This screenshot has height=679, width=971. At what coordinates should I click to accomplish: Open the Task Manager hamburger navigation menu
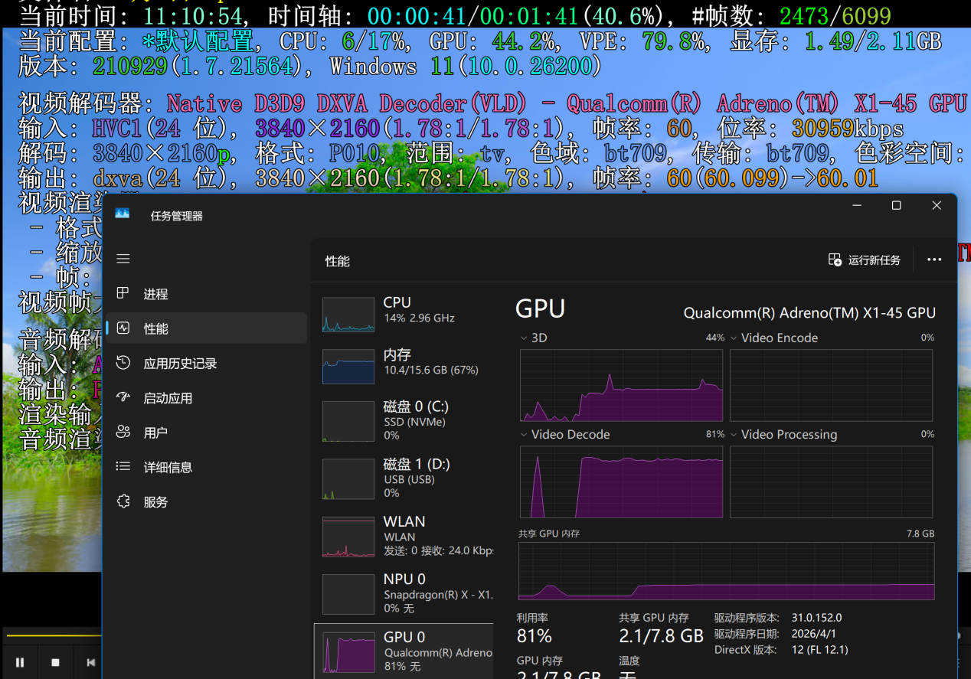pyautogui.click(x=123, y=259)
